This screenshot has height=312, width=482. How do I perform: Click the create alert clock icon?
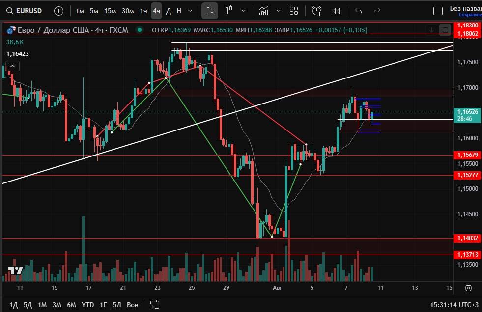pyautogui.click(x=317, y=11)
